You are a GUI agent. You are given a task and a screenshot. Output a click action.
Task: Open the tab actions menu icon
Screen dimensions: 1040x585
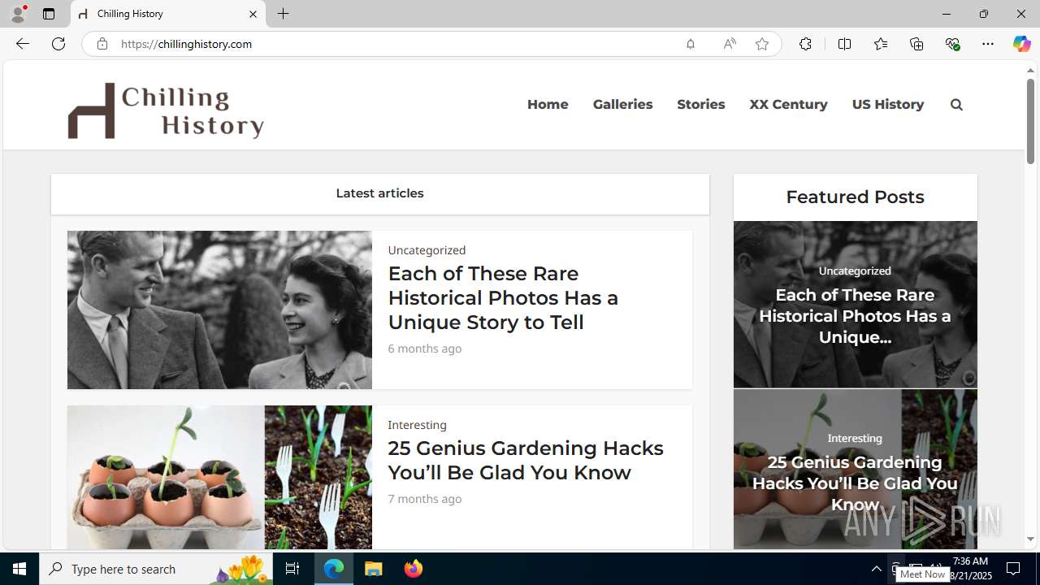pos(49,14)
